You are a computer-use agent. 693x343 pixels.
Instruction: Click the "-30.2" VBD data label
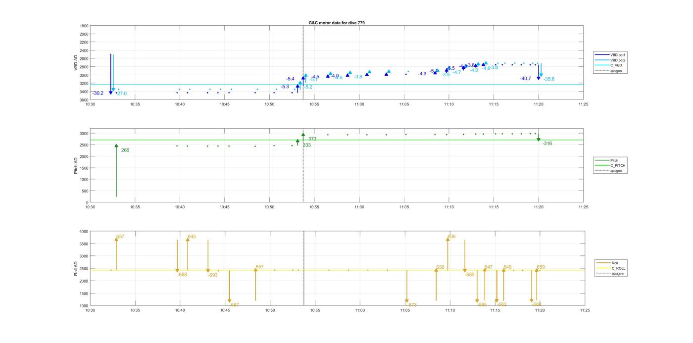tap(98, 93)
